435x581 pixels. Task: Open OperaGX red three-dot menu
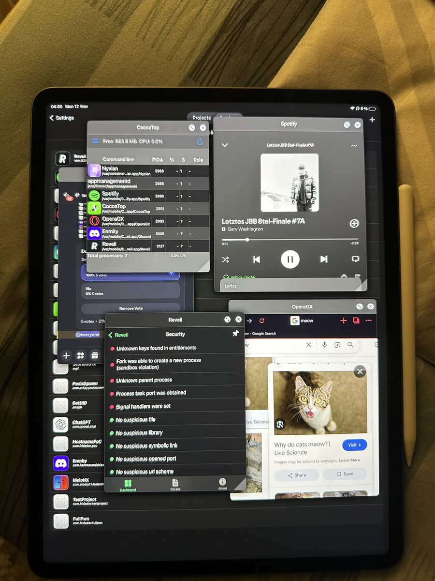point(368,320)
